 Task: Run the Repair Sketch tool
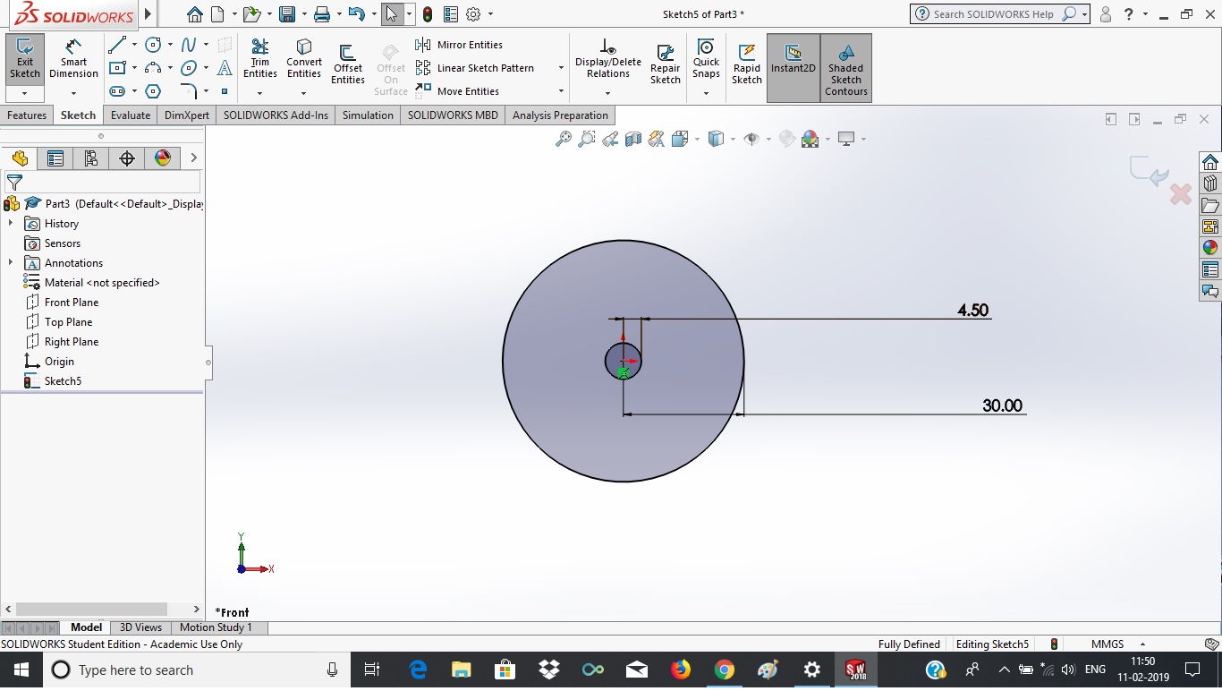pos(666,64)
